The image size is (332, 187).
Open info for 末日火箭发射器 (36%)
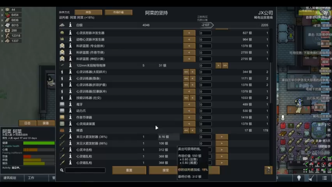point(70,137)
